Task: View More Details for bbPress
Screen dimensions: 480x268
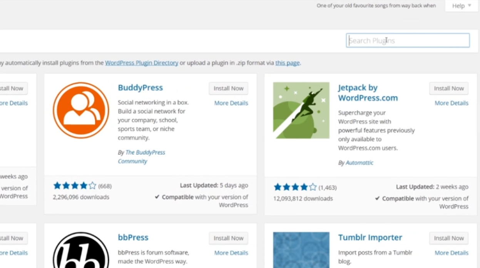Action: [x=231, y=253]
